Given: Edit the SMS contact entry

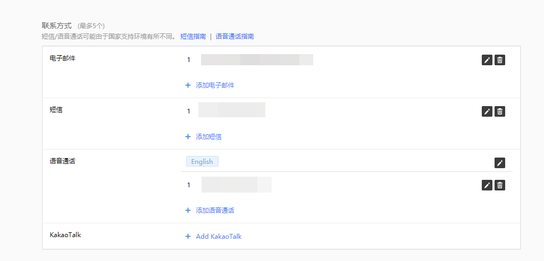Looking at the screenshot, I should [487, 111].
